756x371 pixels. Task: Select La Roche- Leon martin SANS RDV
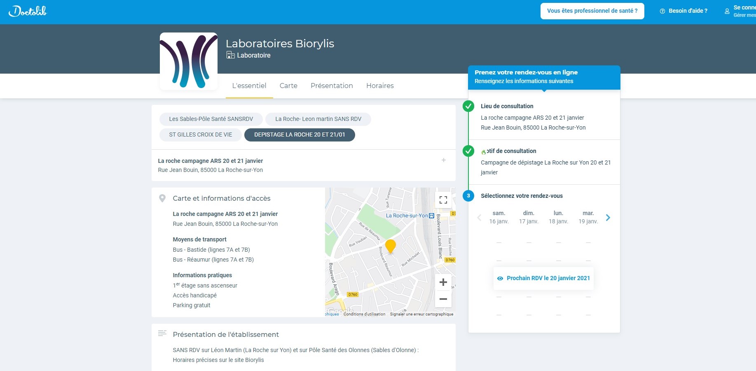point(318,119)
